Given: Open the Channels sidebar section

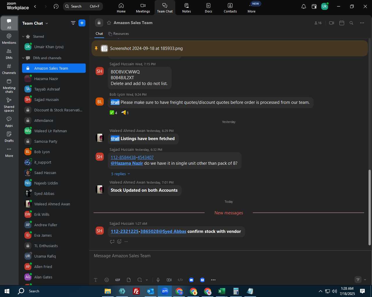Looking at the screenshot, I should (x=9, y=69).
